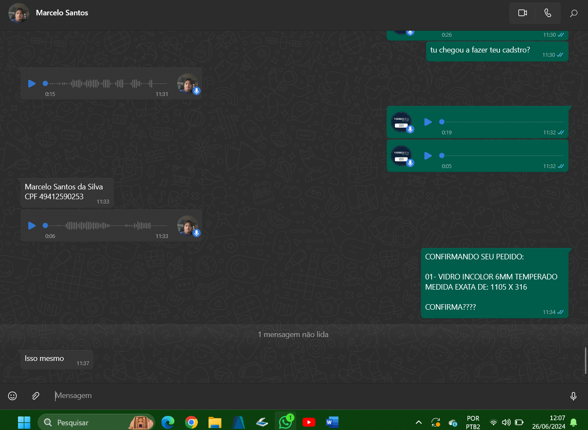Seek the 0:19 voice message progress track
Viewport: 588px width, 430px height.
point(502,122)
